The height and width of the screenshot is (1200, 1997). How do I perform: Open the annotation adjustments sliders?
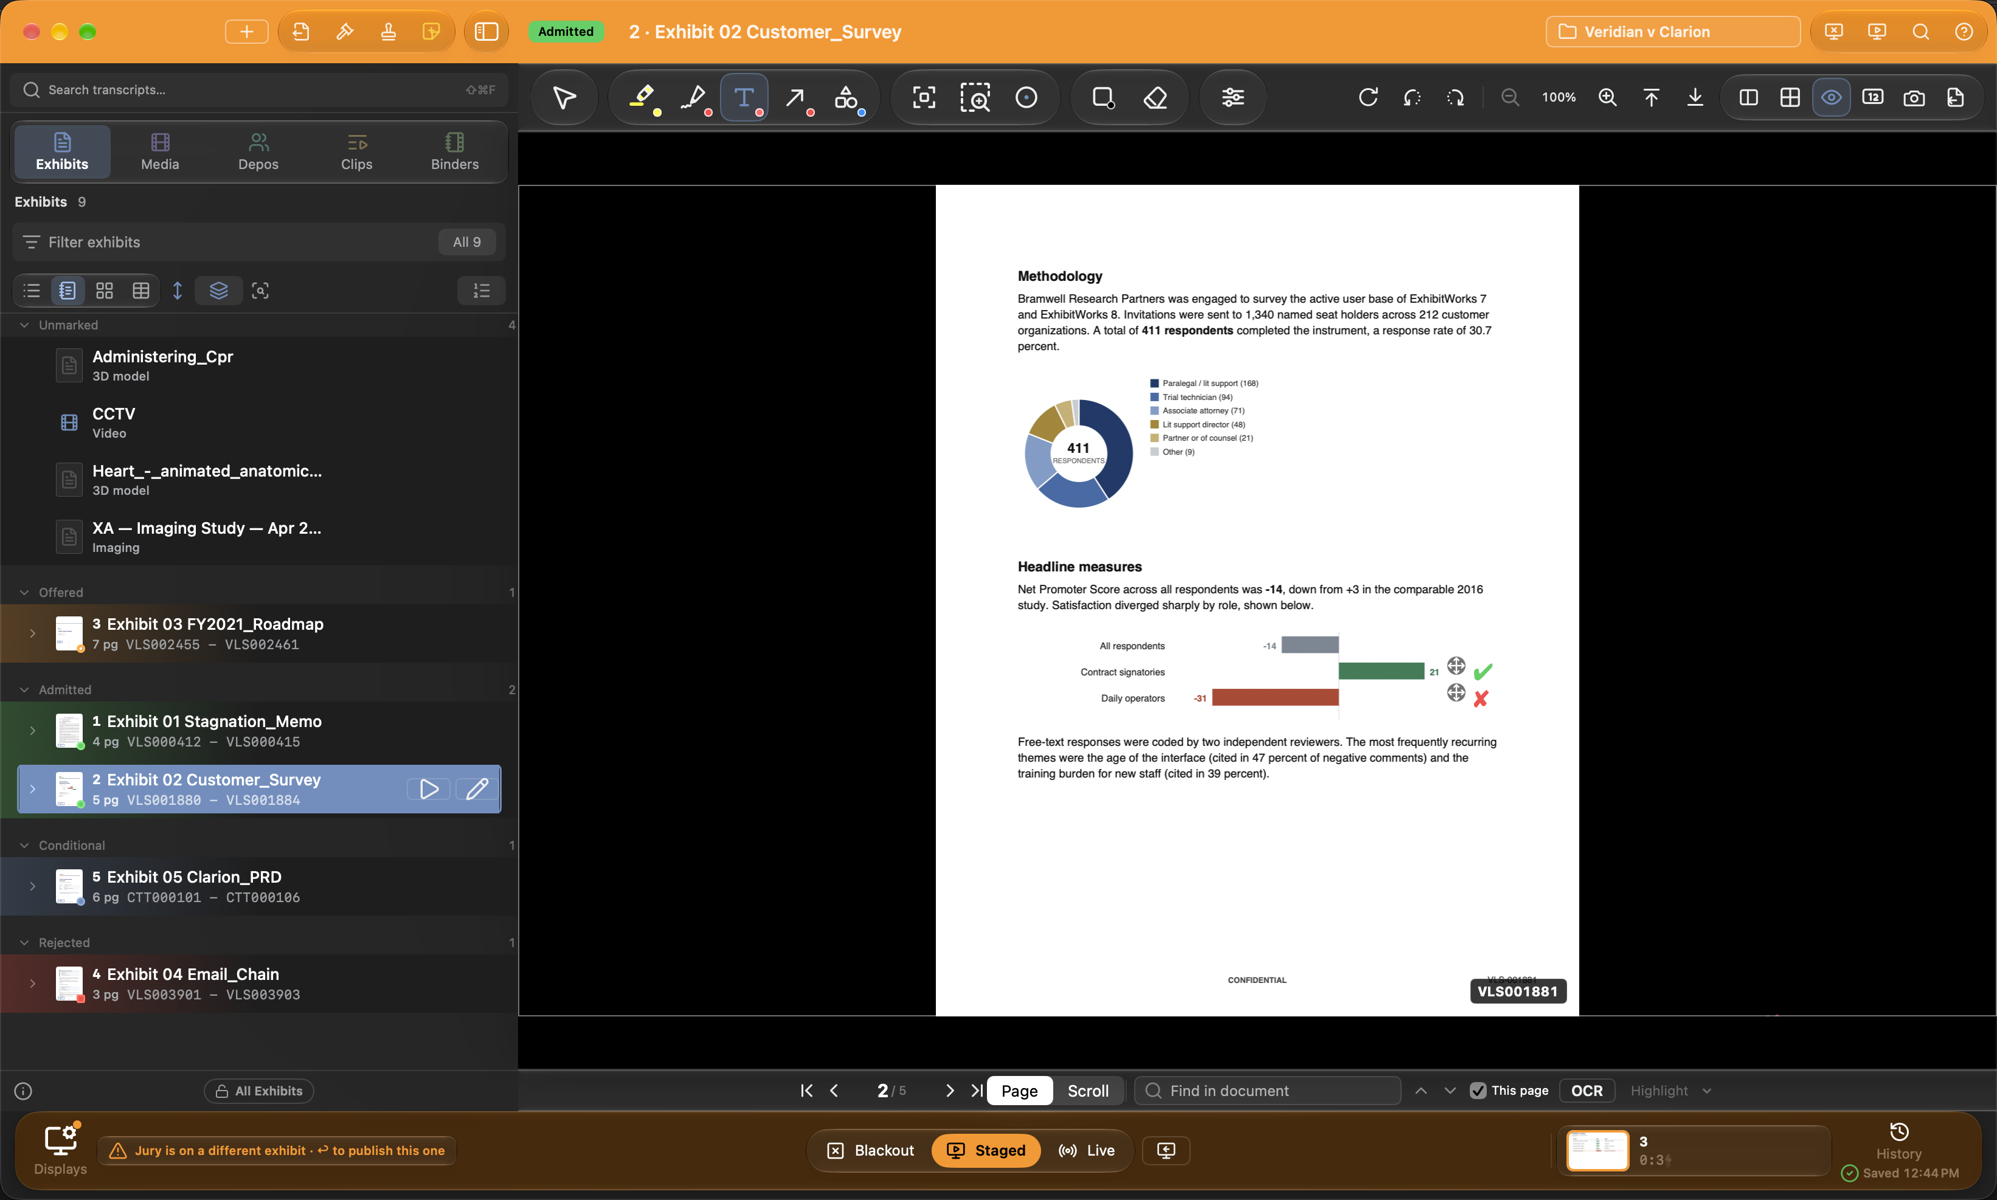(x=1233, y=98)
